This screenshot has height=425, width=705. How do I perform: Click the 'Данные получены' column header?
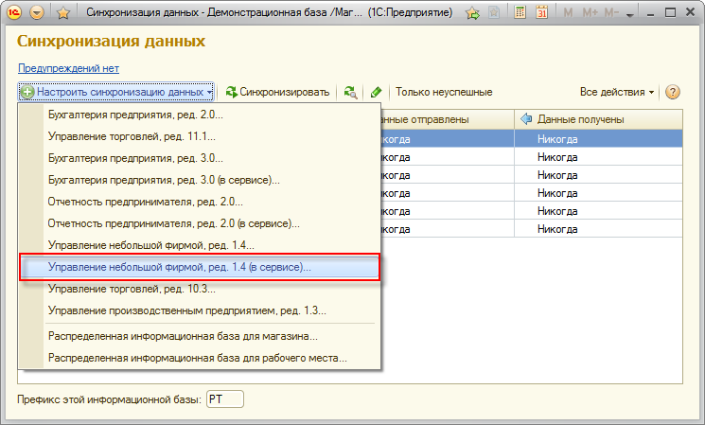pyautogui.click(x=598, y=119)
